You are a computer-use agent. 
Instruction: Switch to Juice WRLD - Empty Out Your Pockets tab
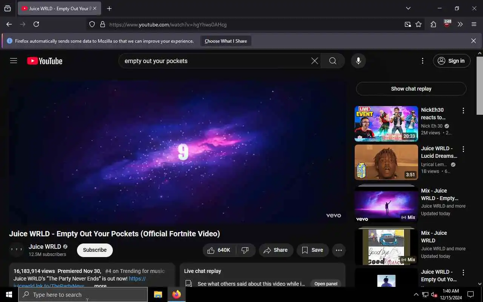click(58, 8)
